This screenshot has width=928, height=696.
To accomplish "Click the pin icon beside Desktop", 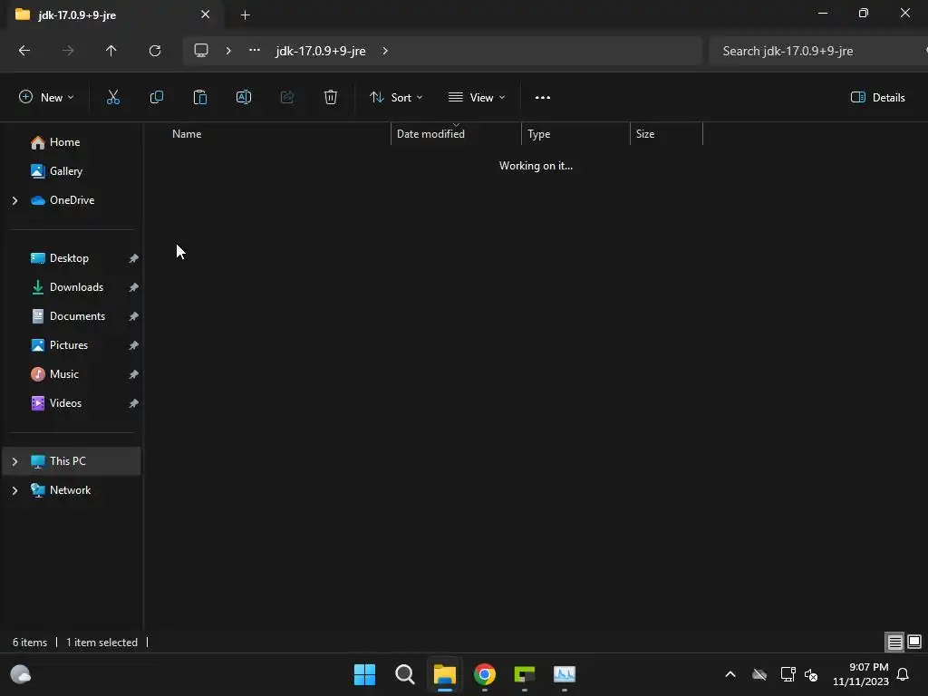I will [134, 258].
